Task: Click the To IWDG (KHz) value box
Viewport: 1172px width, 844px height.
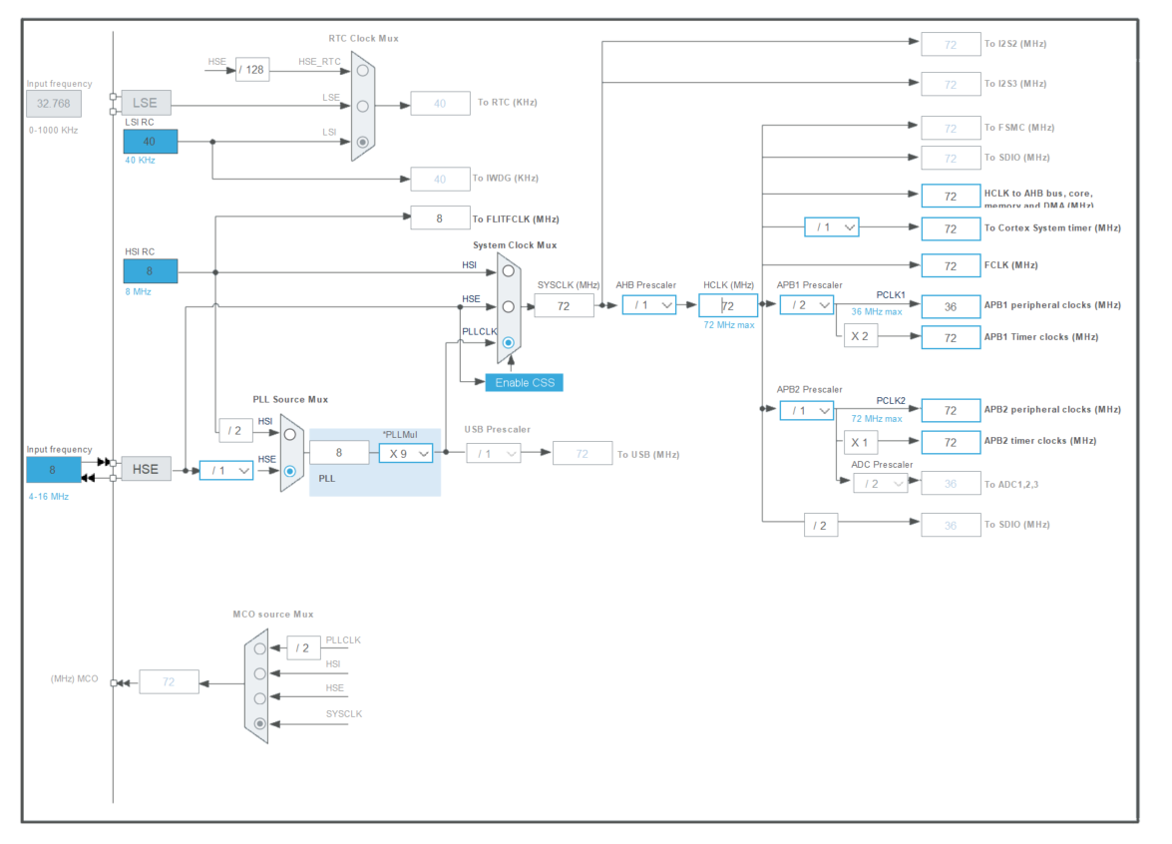Action: click(440, 179)
